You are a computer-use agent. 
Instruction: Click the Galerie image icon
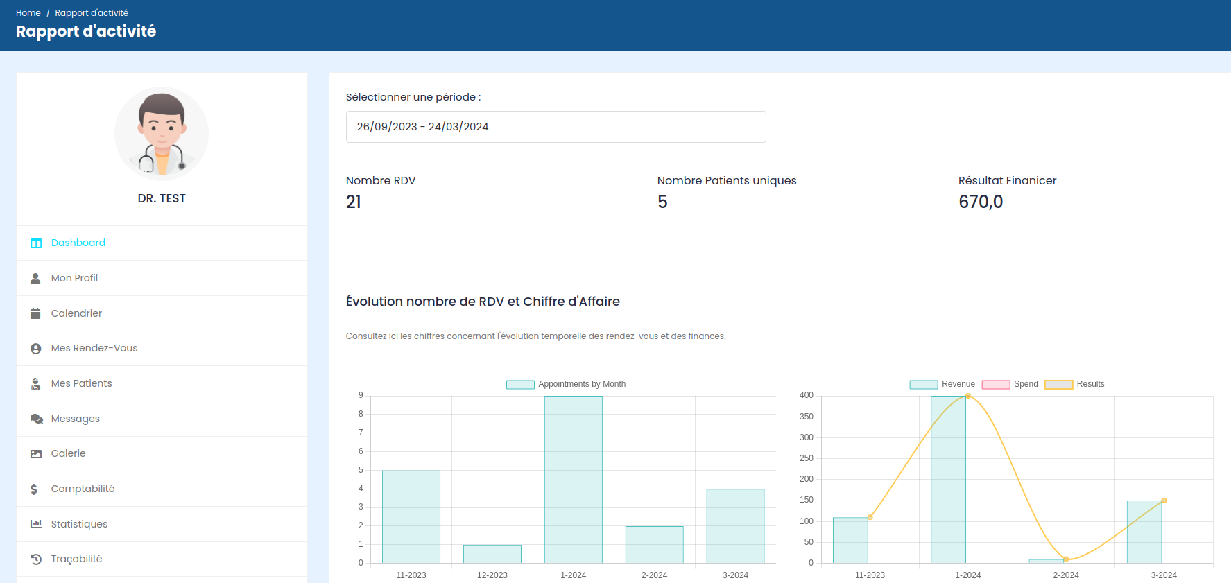(x=36, y=454)
